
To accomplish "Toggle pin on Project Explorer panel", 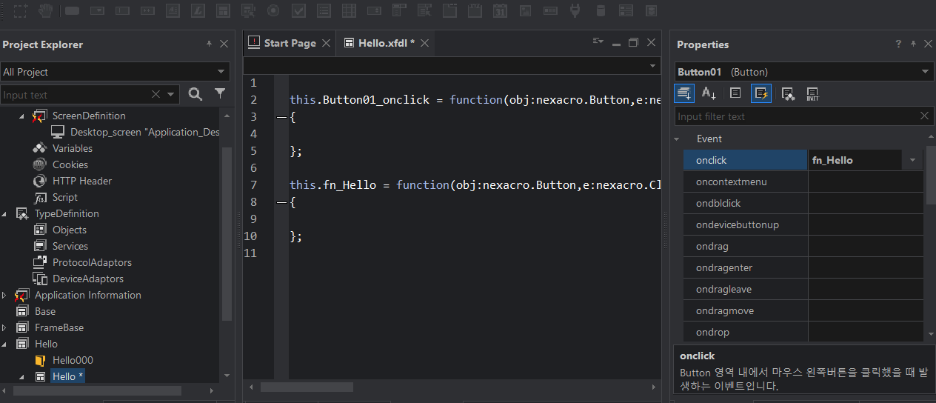I will (x=210, y=44).
